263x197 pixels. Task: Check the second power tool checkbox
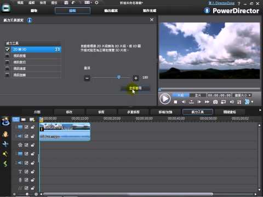click(x=7, y=56)
